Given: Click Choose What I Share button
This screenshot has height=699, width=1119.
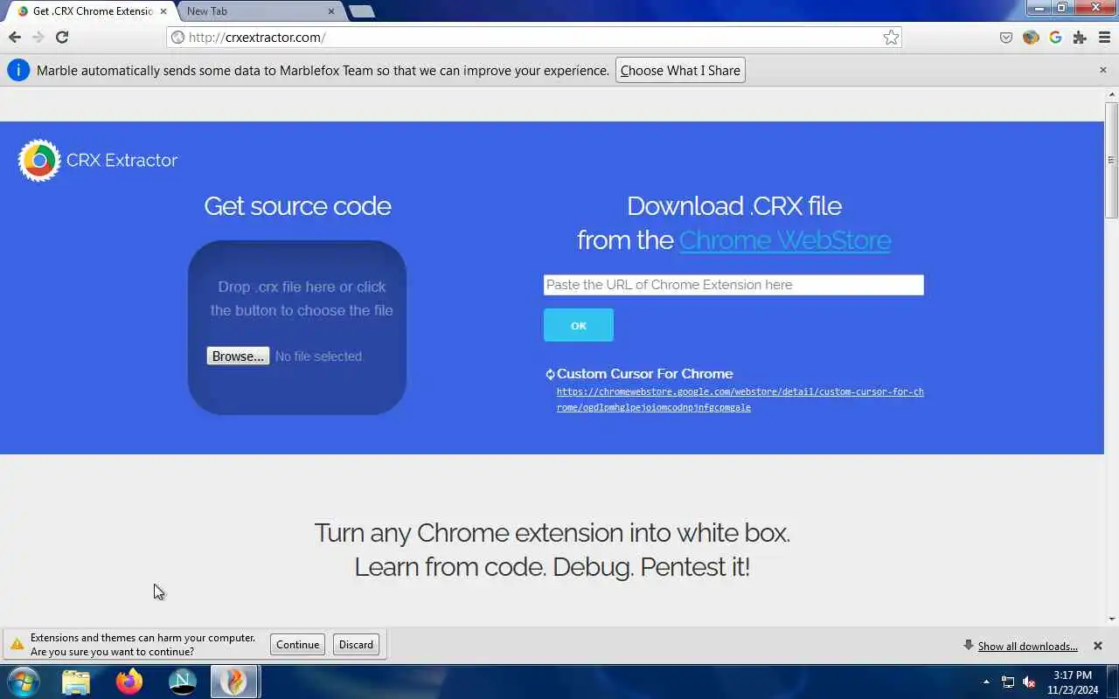Looking at the screenshot, I should point(680,71).
